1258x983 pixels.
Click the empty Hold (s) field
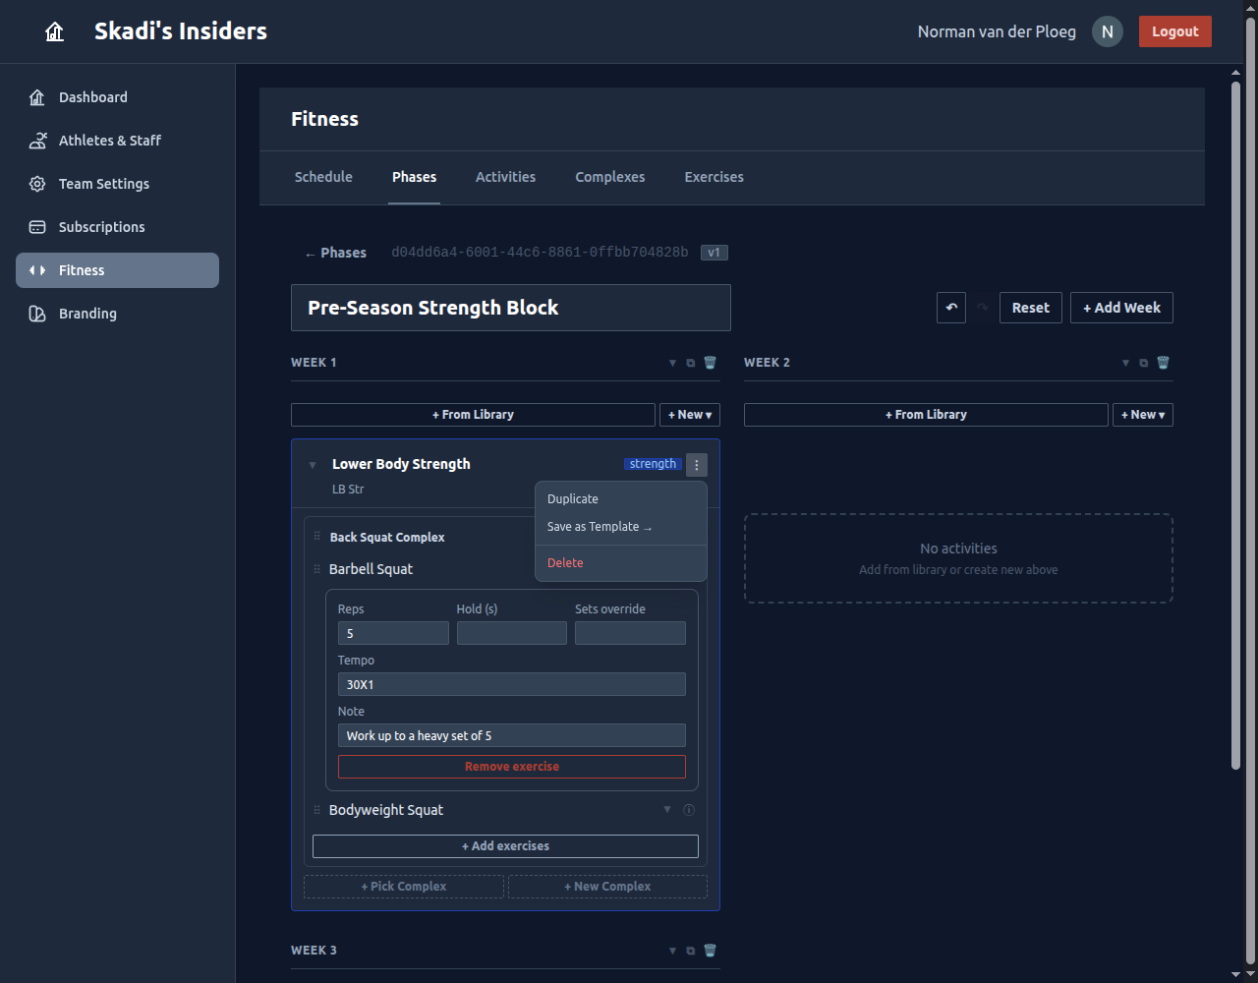[512, 633]
